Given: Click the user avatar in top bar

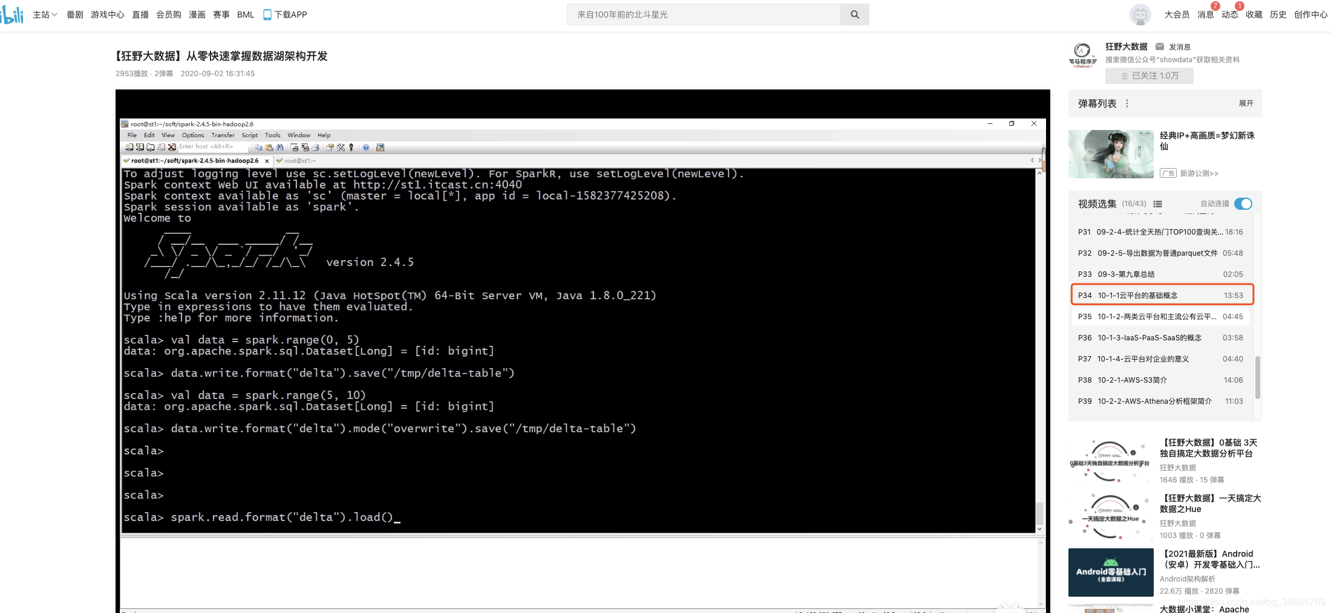Looking at the screenshot, I should pos(1140,15).
